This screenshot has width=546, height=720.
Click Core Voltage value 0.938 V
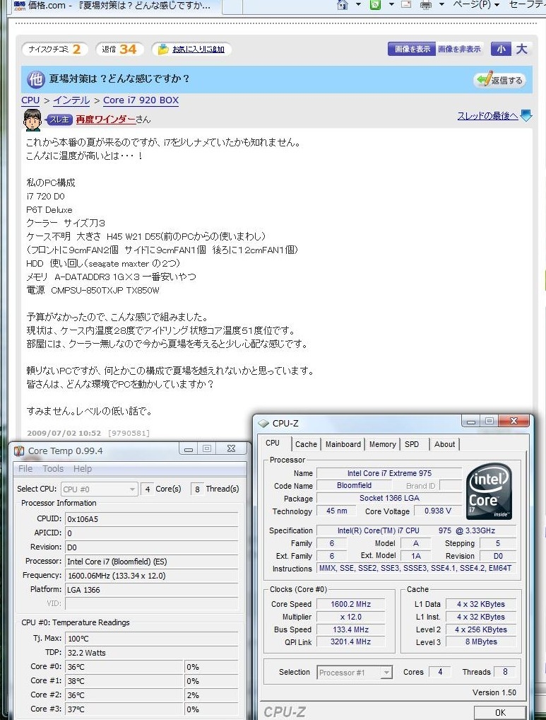click(438, 511)
